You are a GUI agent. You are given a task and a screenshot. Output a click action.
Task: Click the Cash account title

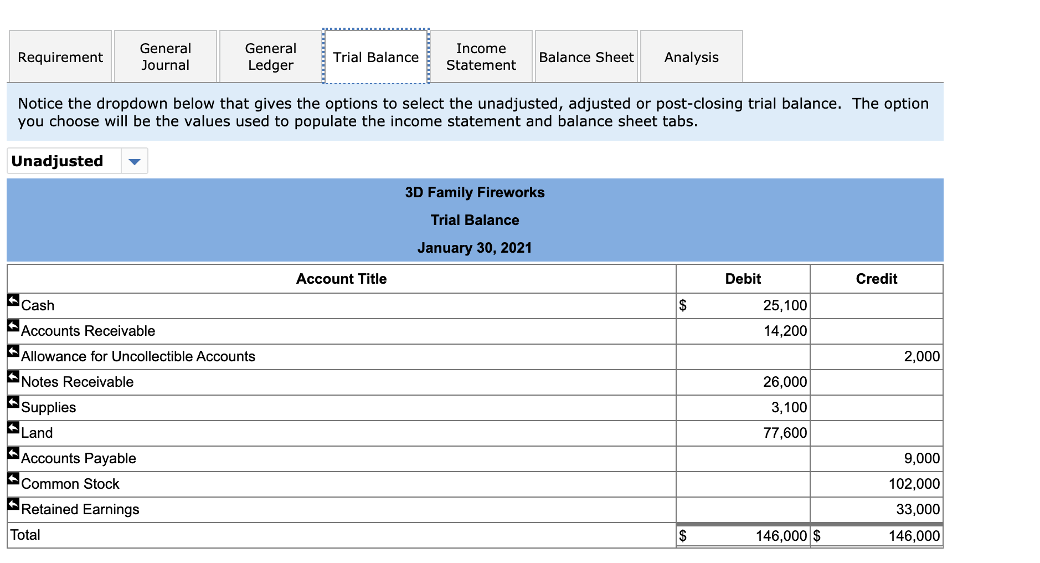(37, 305)
